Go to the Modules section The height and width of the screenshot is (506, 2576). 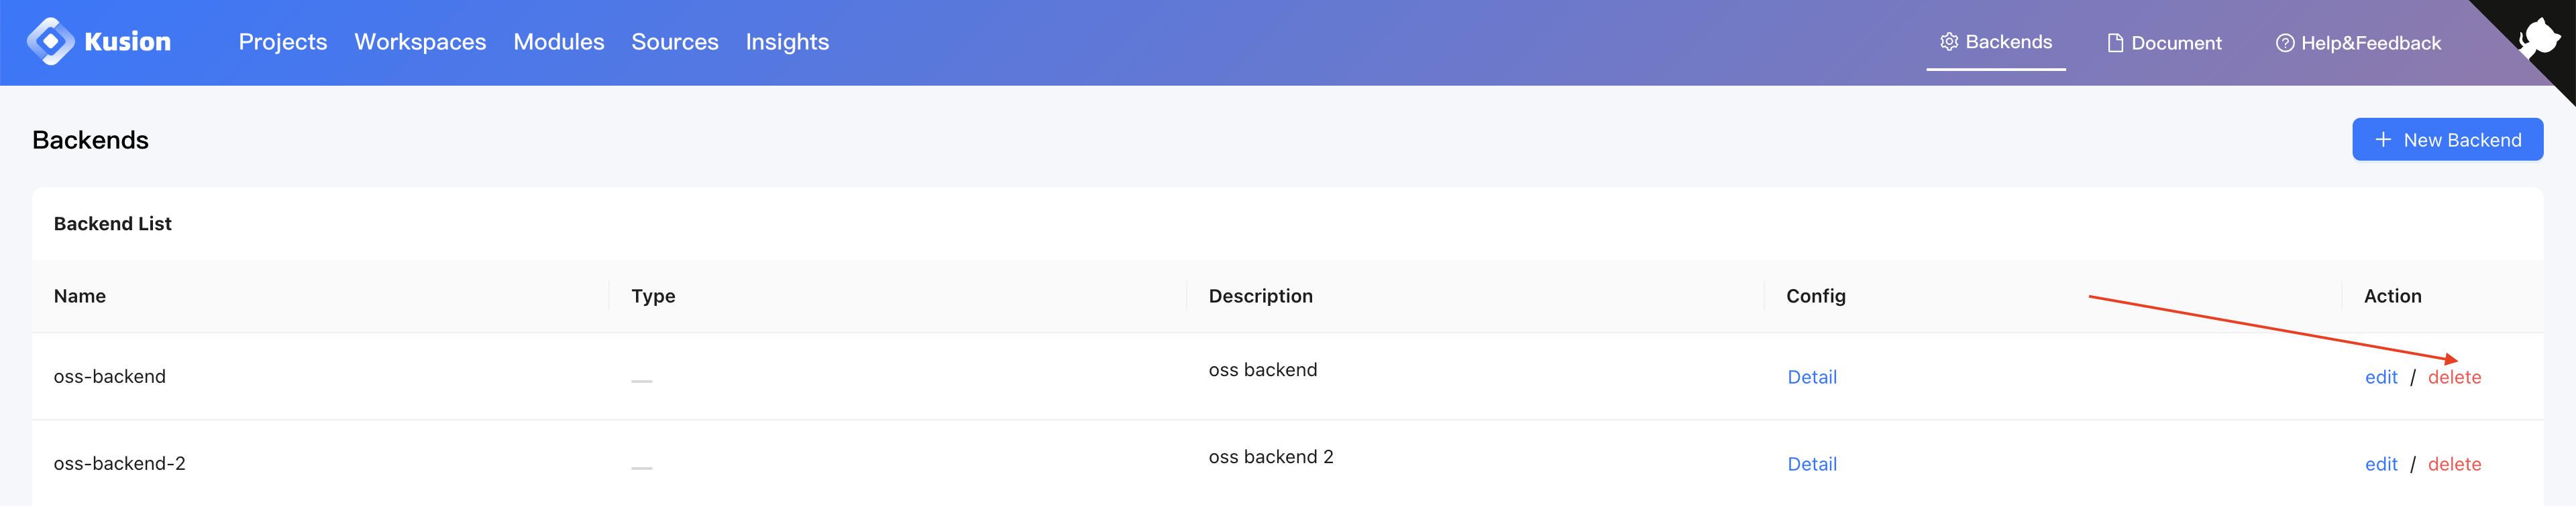click(558, 42)
